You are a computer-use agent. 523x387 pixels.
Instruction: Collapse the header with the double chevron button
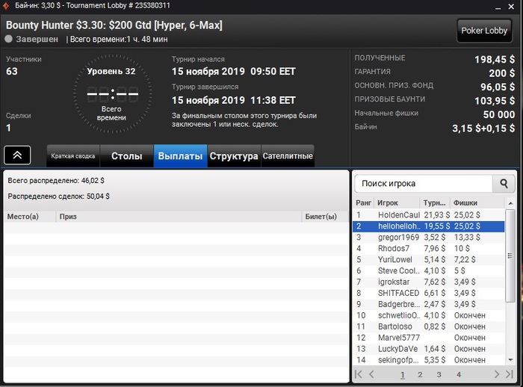(17, 155)
